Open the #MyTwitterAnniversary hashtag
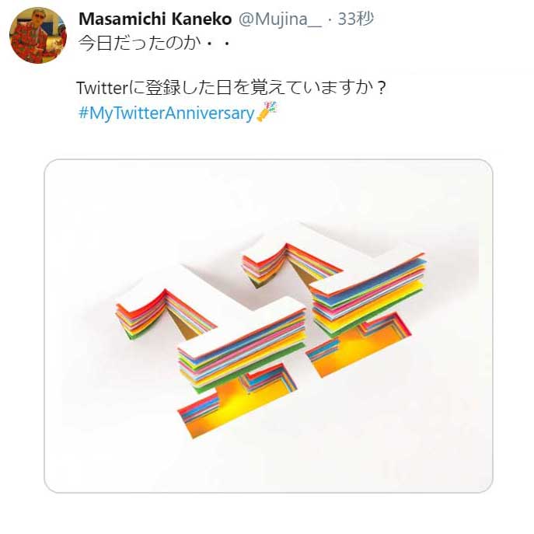This screenshot has height=534, width=534. (166, 113)
